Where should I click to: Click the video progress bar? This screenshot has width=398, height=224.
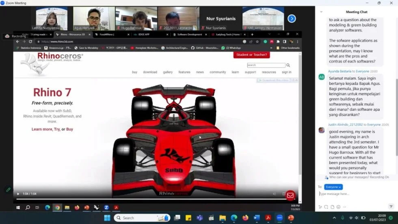coord(150,199)
